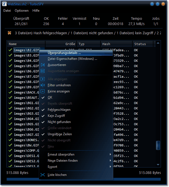
Task: Click the orange X error icon in status line
Action: 9,33
